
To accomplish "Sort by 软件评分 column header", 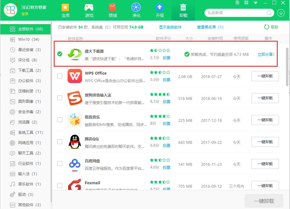I will 163,38.
